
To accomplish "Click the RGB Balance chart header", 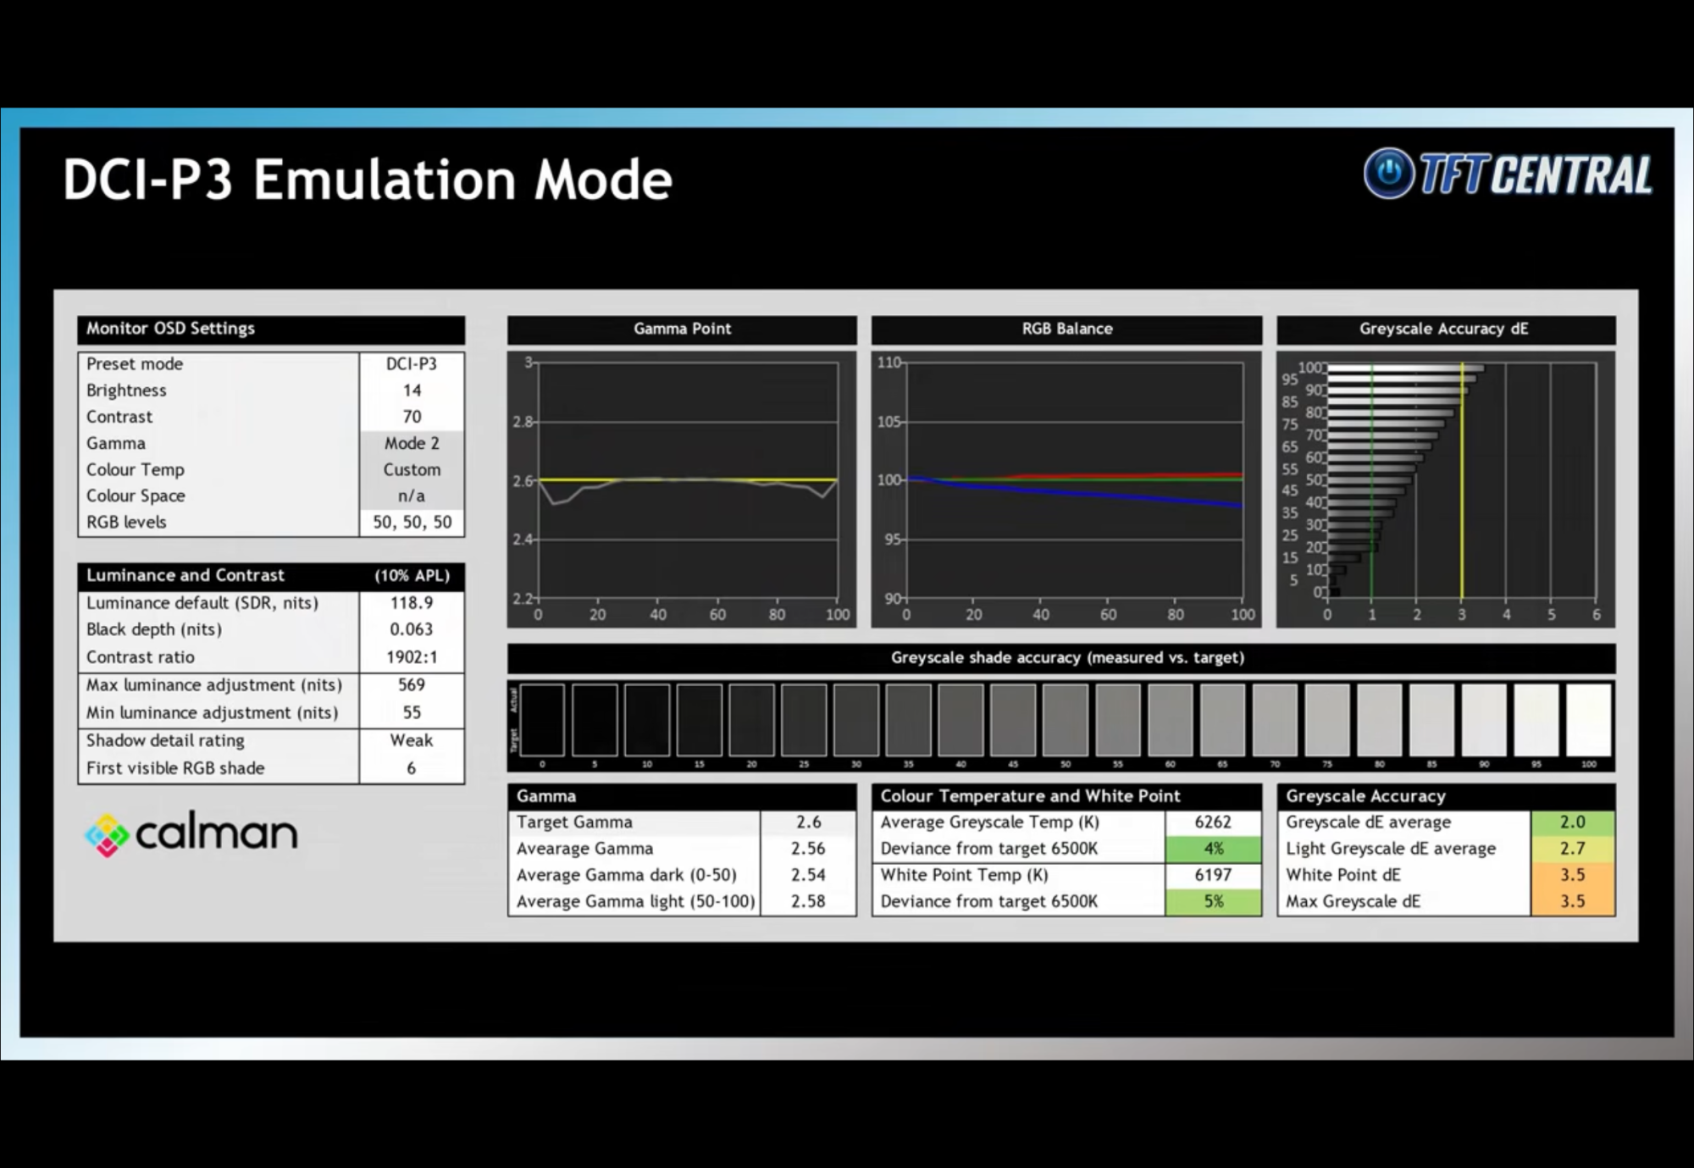I will point(1066,329).
